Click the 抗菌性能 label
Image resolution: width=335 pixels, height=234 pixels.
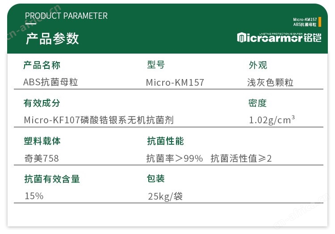[x=165, y=141]
